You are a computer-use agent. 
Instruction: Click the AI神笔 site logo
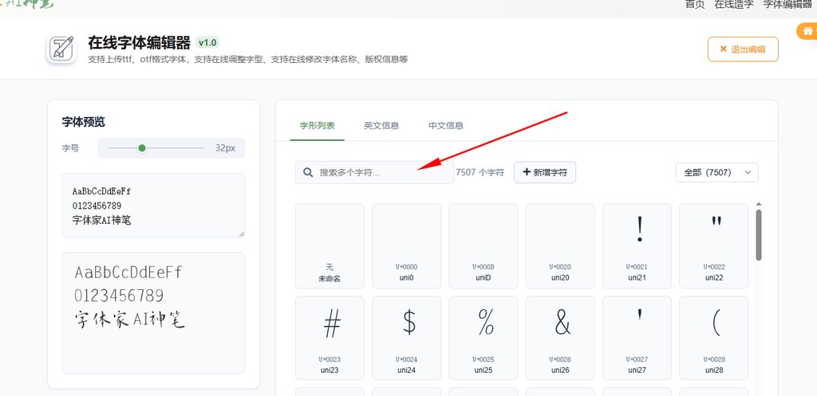point(26,4)
